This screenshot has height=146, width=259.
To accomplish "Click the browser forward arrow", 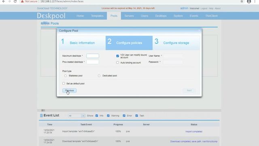I will [9, 1].
